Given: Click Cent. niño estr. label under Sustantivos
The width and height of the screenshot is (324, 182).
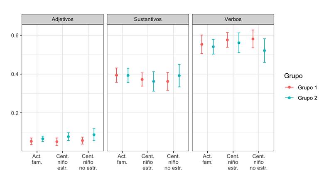Looking at the screenshot, I should tap(148, 162).
